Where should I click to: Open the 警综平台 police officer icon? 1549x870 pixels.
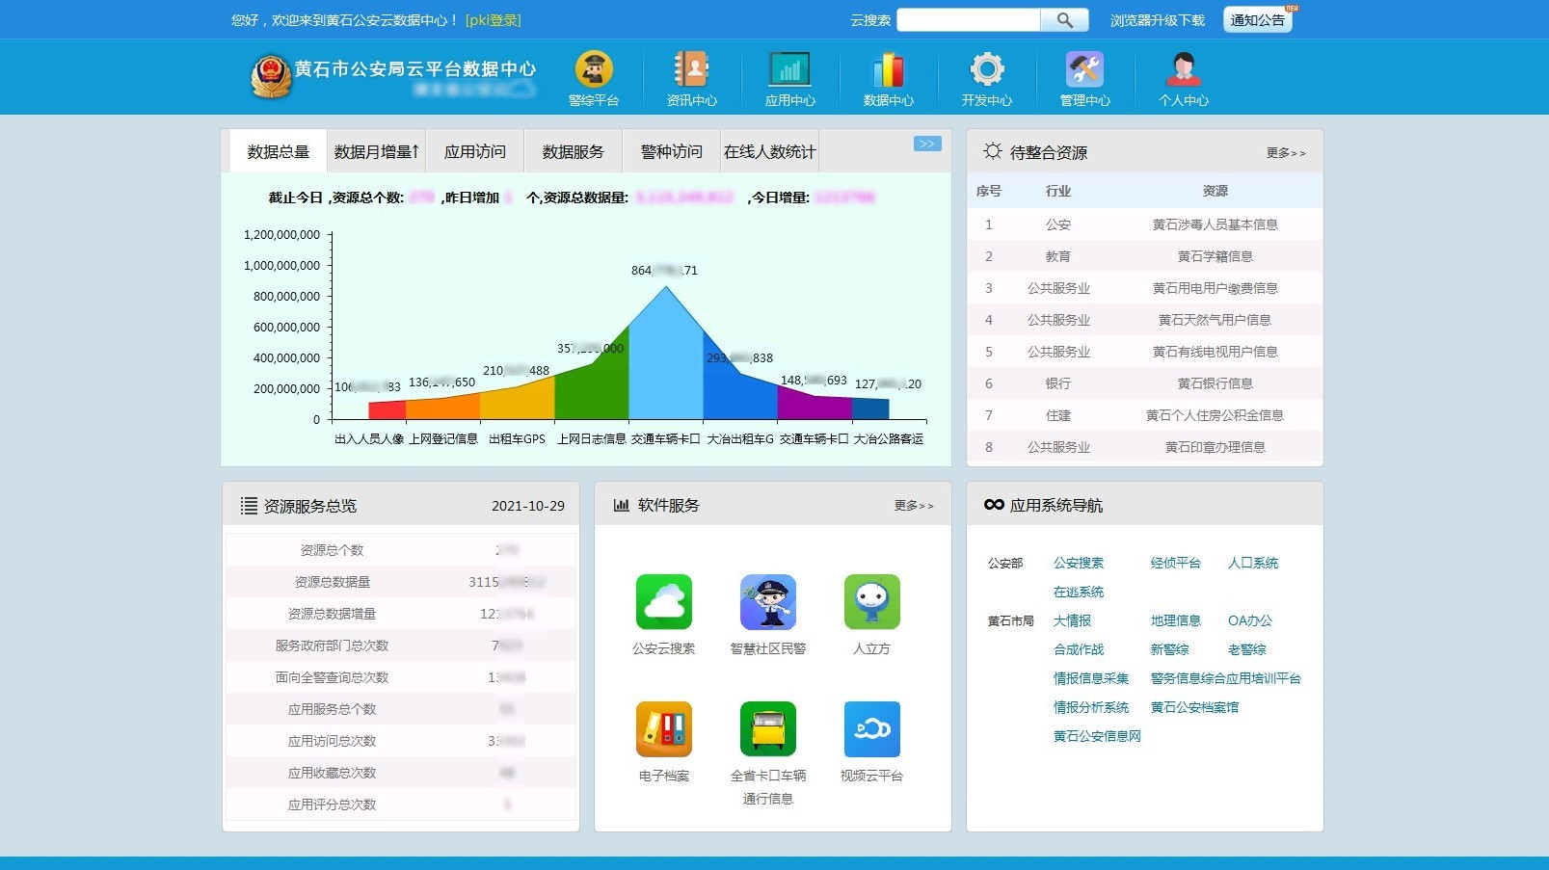[594, 71]
